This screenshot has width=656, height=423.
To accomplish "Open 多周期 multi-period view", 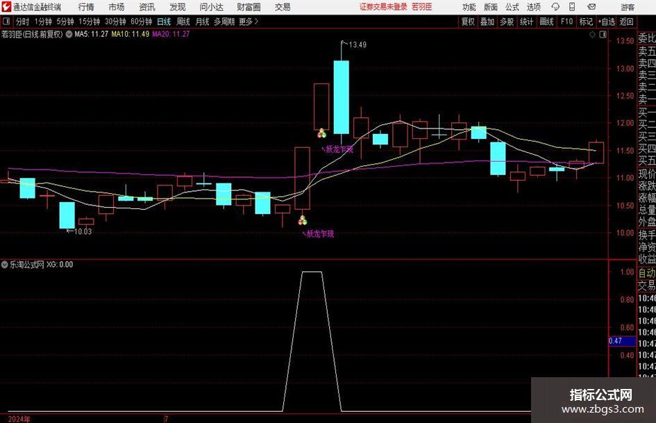I will [224, 22].
